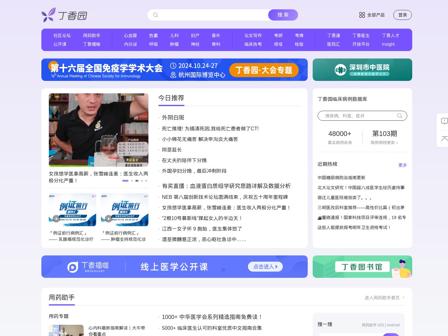Open 丁香通 product link
This screenshot has height=336, width=448.
334,35
